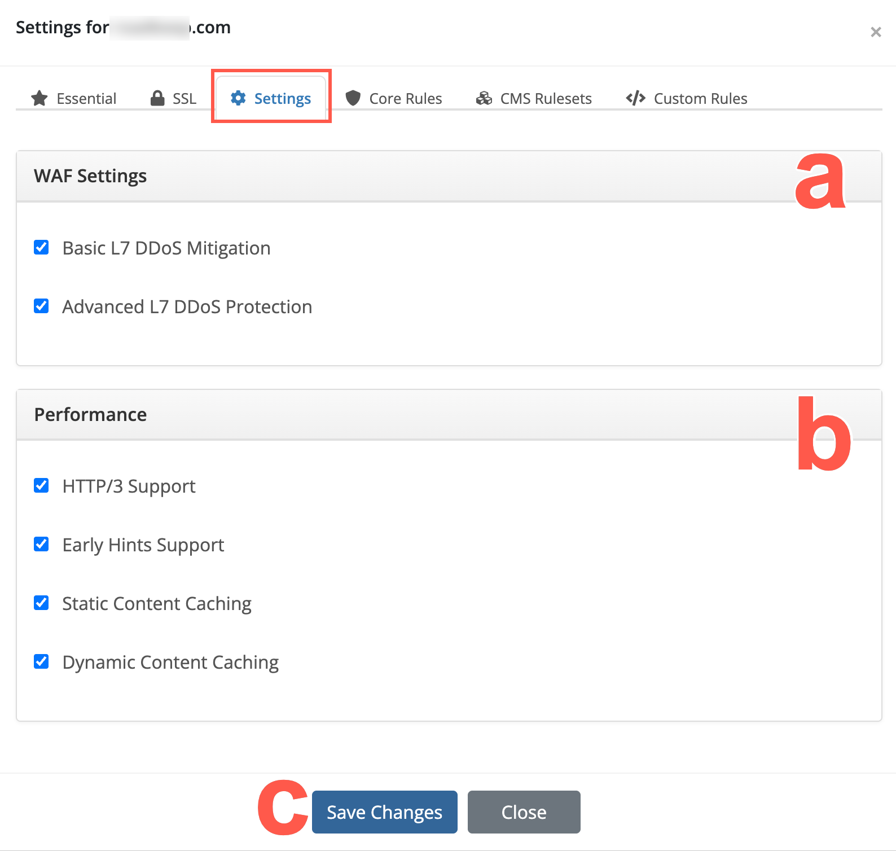The width and height of the screenshot is (896, 851).
Task: Click the WAF Settings panel header
Action: pos(449,176)
